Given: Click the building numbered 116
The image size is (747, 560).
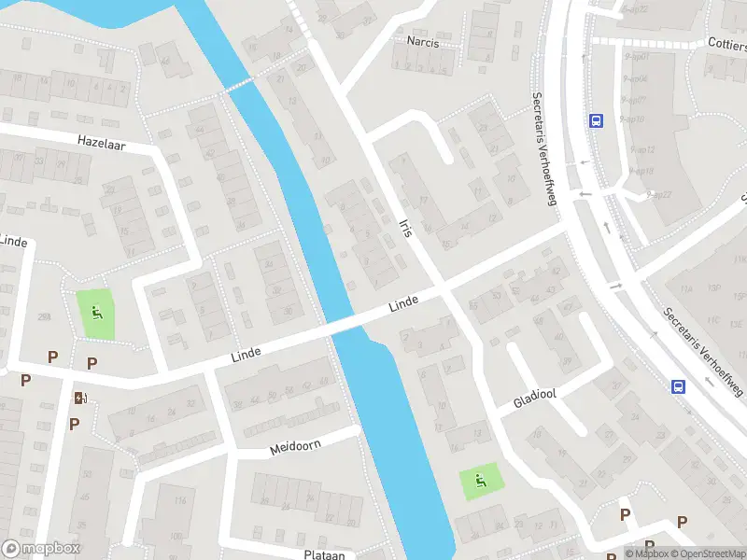Looking at the screenshot, I should (x=180, y=500).
